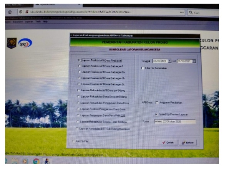Choose Laporan Rekapitulasi Belanja Tidak Terduga
The width and height of the screenshot is (228, 171).
pyautogui.click(x=102, y=122)
